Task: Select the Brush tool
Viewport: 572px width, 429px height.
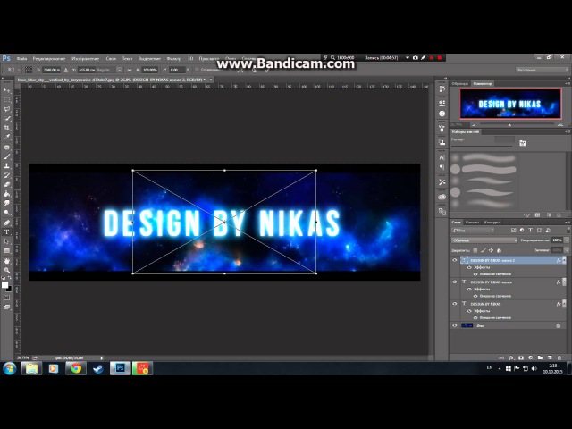Action: 6,156
